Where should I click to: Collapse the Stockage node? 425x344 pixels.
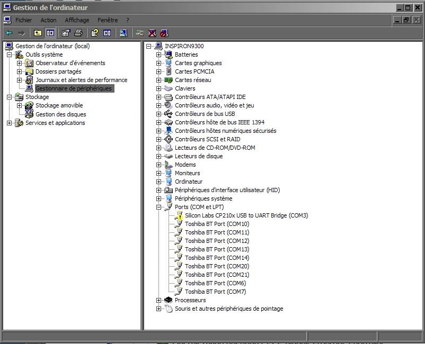click(x=9, y=97)
